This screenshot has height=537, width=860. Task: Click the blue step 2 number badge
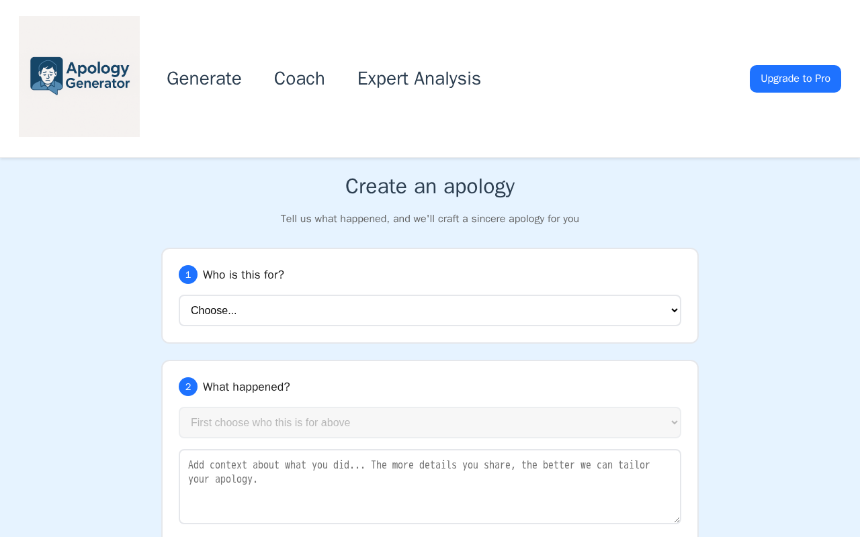188,387
